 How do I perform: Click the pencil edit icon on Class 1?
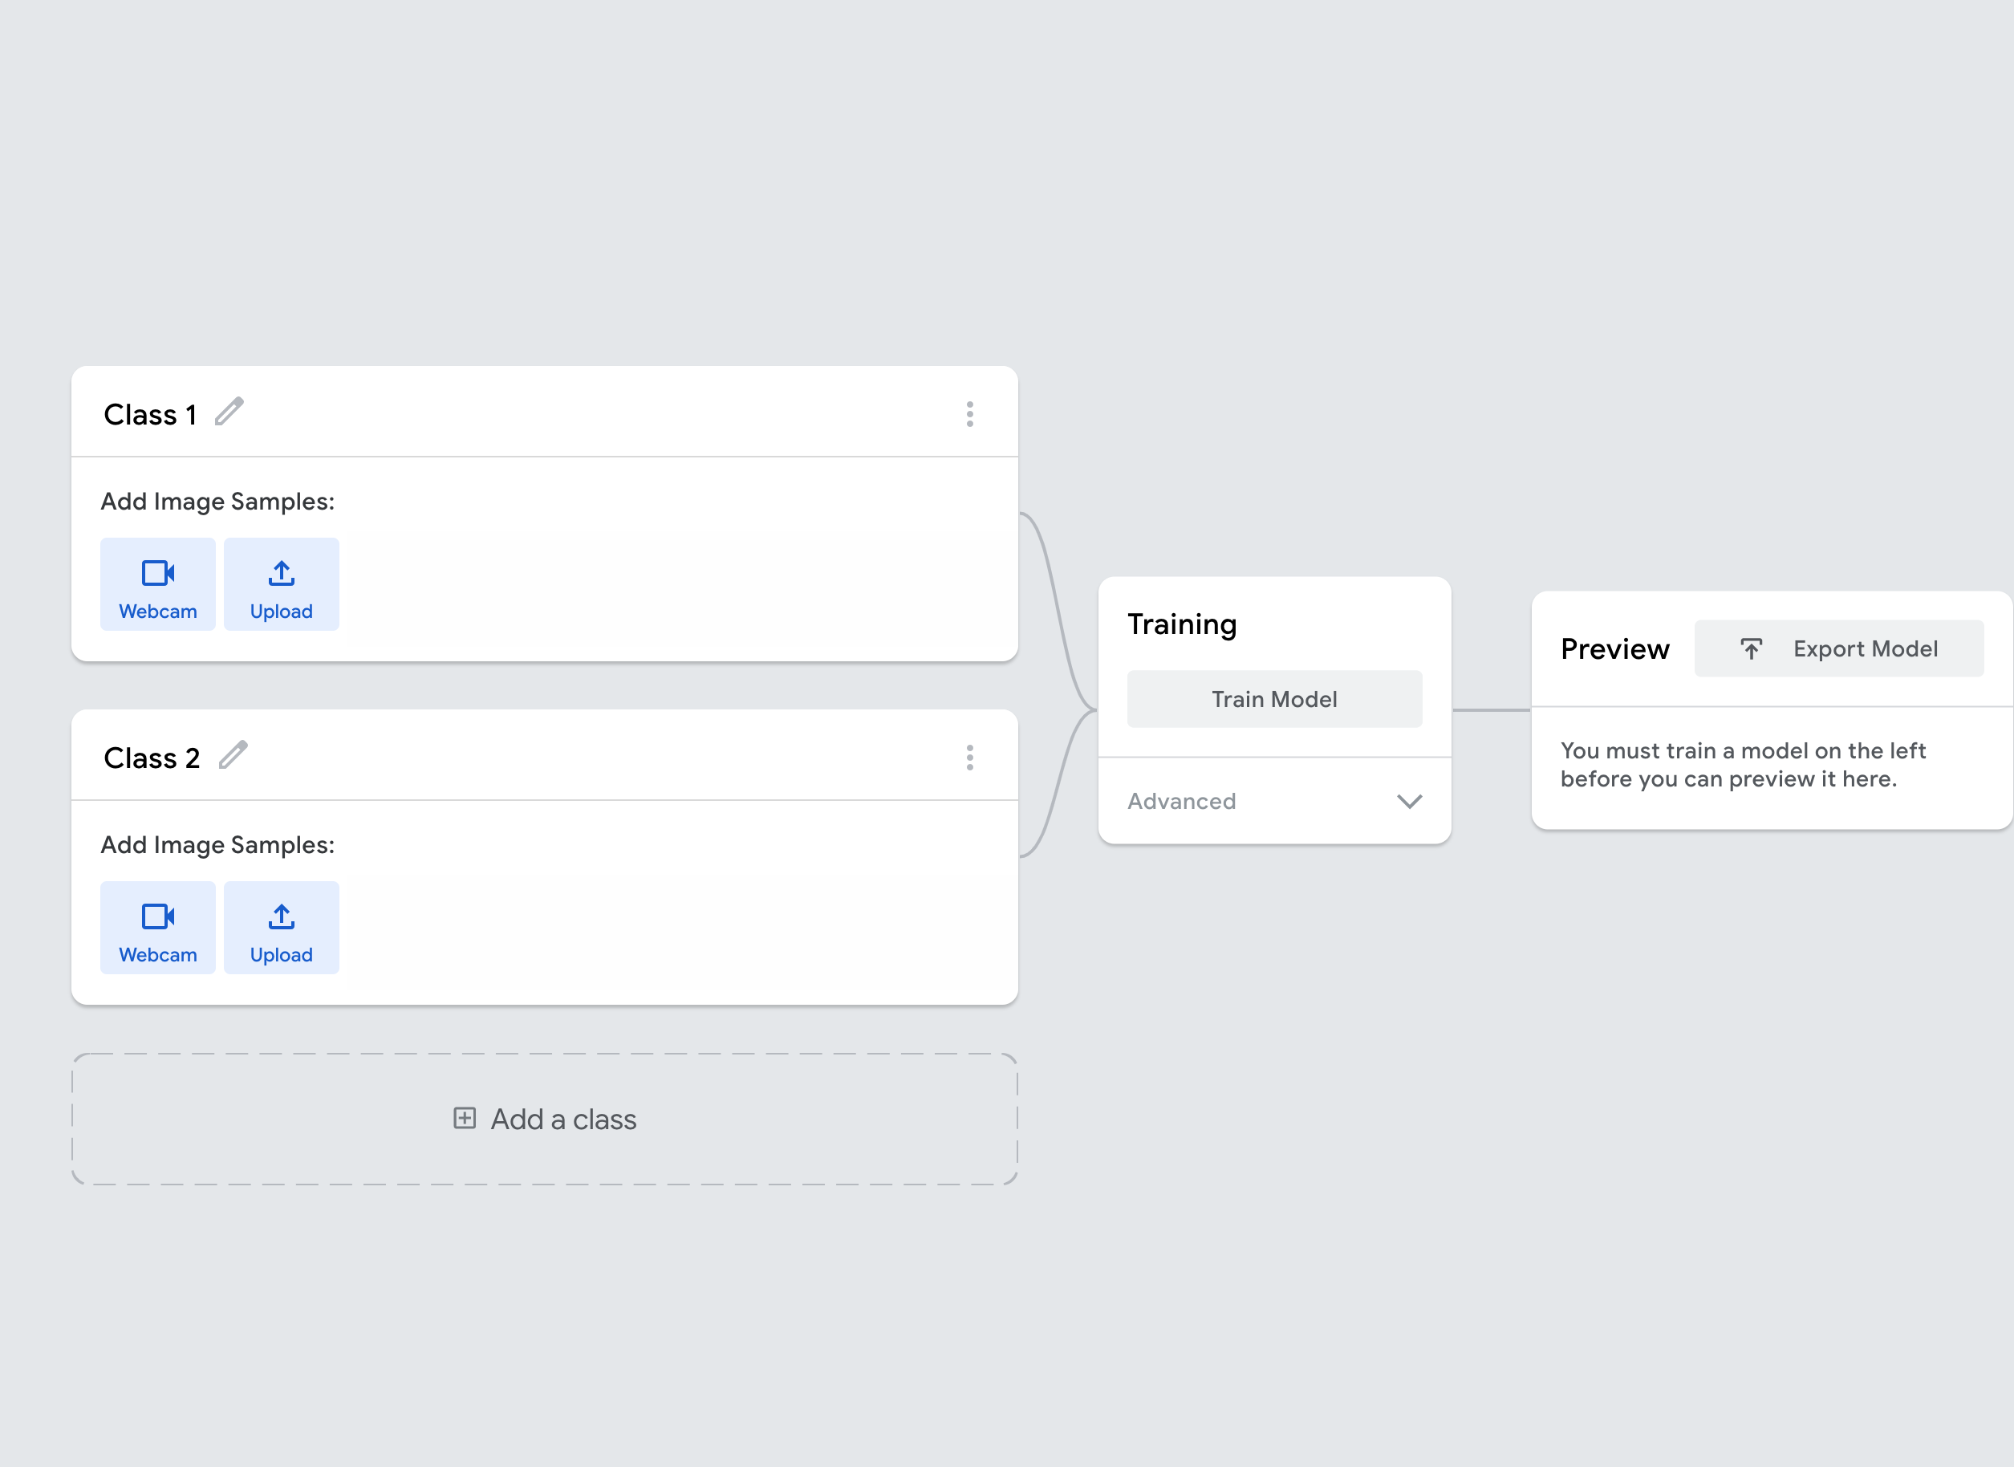click(x=229, y=412)
